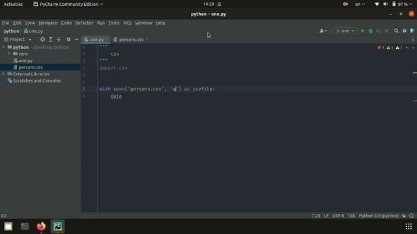
Task: Go to next highlighted error arrow
Action: (x=413, y=47)
